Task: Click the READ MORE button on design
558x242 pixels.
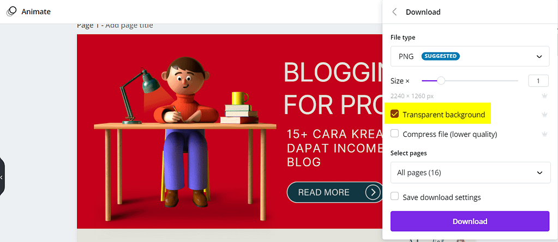Action: [x=335, y=192]
